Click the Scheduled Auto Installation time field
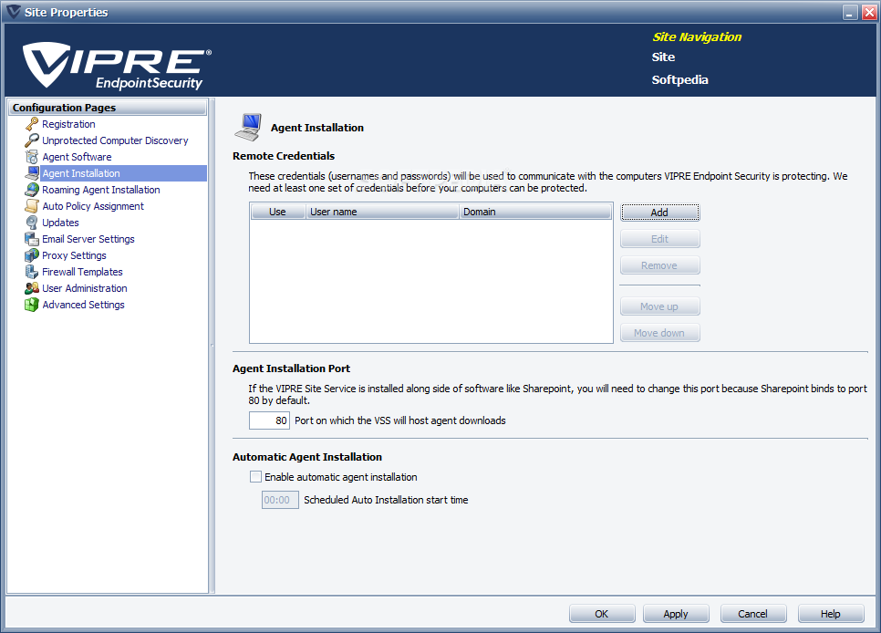This screenshot has width=881, height=633. point(280,500)
